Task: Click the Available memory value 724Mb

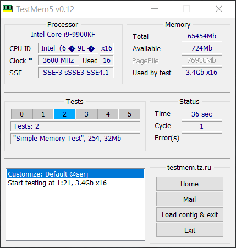Action: coord(202,48)
